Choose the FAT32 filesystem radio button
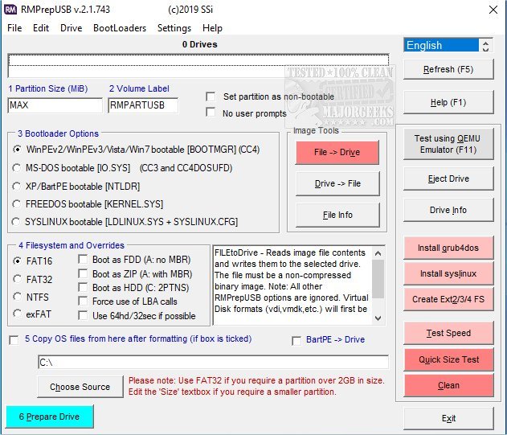Viewport: 507px width, 435px height. click(17, 279)
